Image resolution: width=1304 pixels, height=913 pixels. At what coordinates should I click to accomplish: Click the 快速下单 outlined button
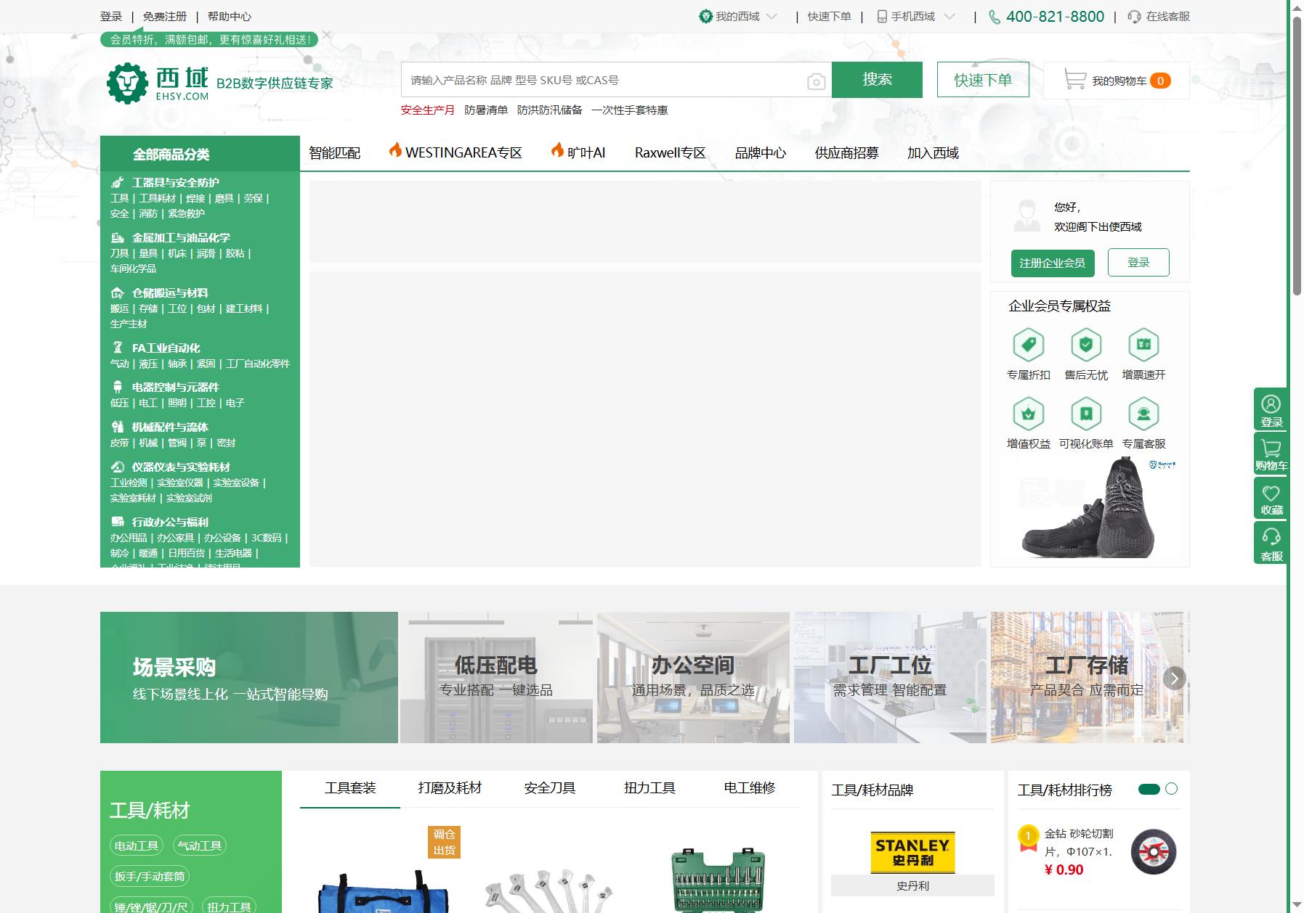(x=983, y=80)
